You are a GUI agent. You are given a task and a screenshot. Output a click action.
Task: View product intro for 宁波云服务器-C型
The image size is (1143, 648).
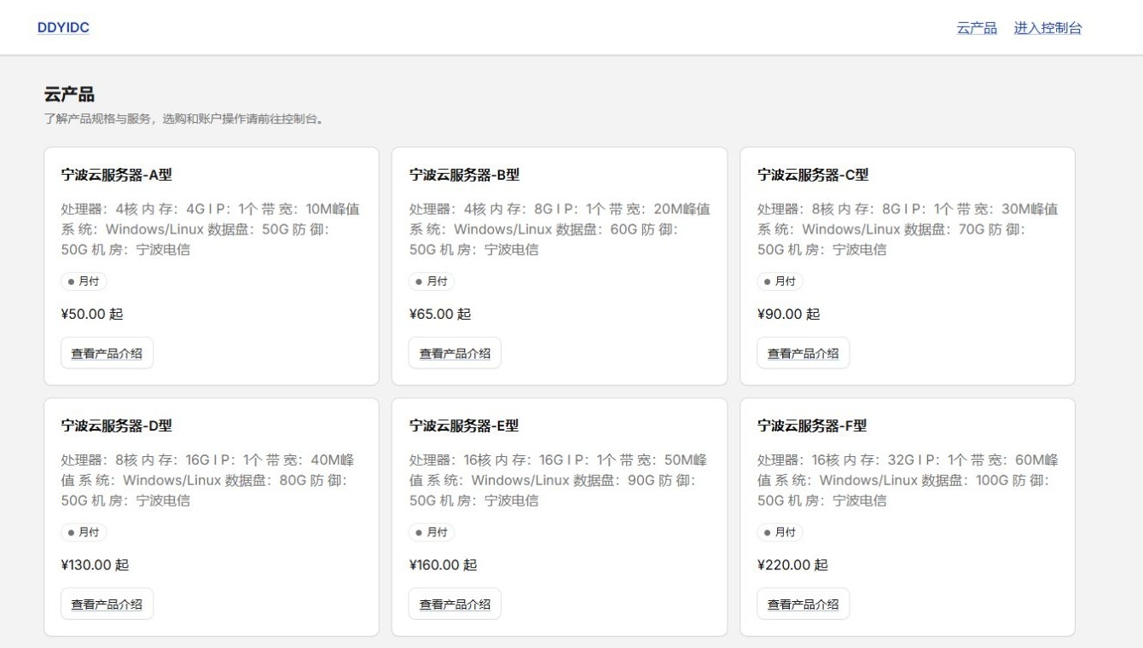coord(804,353)
